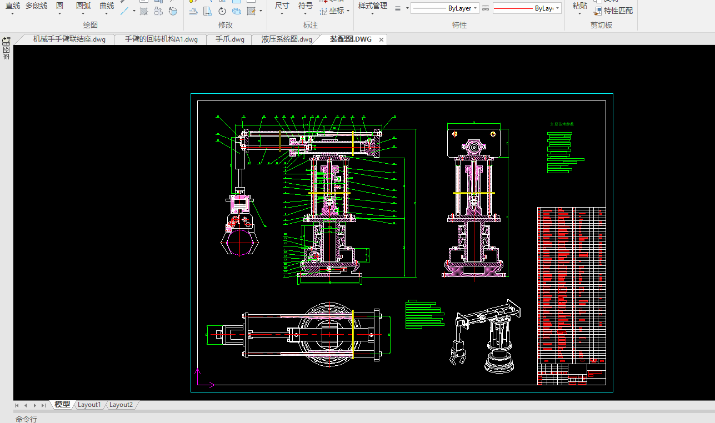Screen dimensions: 715x423
Task: Expand the 粘贴 (Paste) dropdown
Action: click(x=579, y=14)
